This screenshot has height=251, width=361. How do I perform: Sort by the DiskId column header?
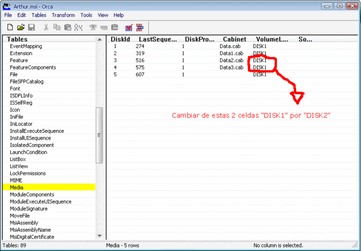click(120, 39)
